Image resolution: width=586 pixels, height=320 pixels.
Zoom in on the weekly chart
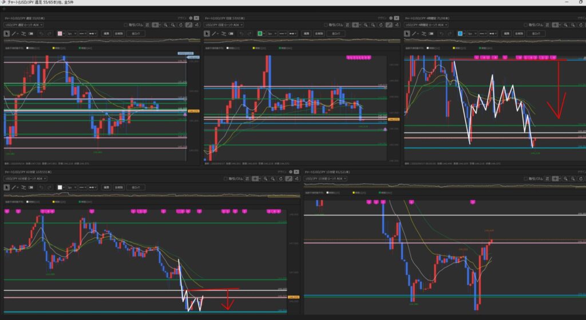[x=165, y=25]
